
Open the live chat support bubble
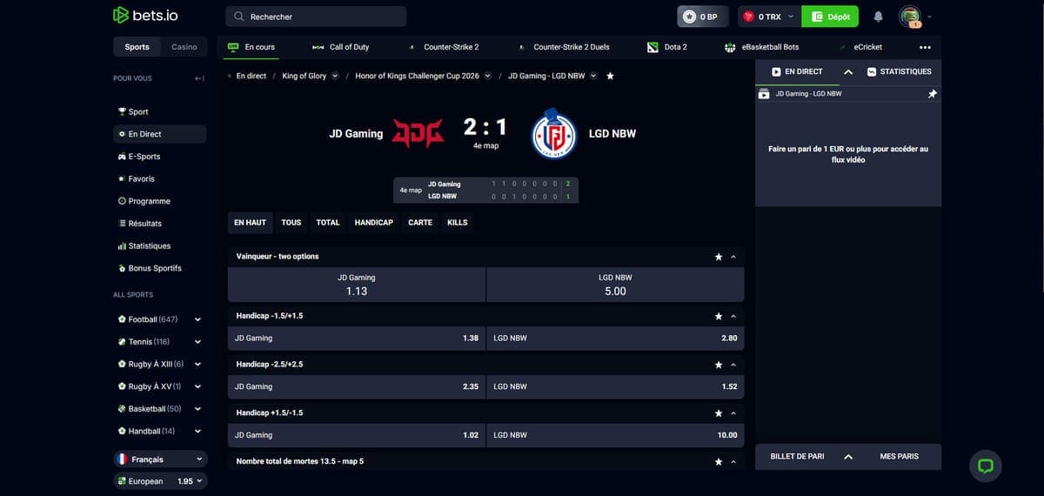click(x=986, y=466)
